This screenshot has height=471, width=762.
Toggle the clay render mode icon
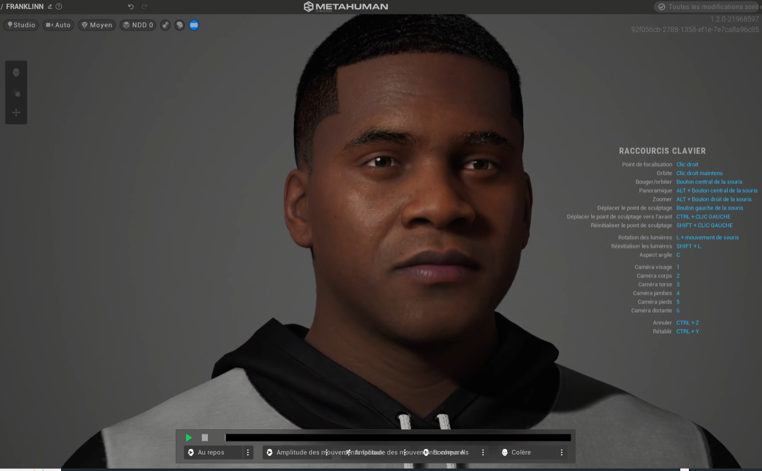point(165,25)
